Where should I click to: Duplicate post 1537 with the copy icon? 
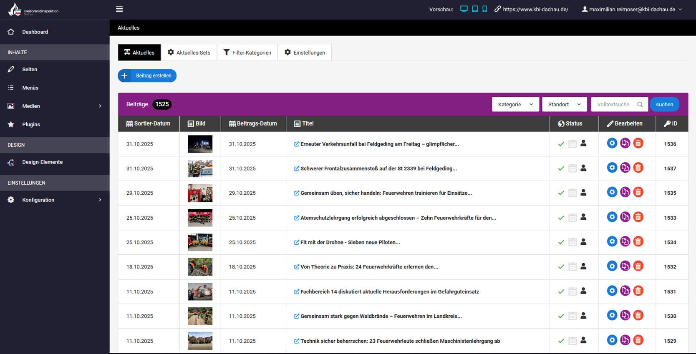click(625, 168)
